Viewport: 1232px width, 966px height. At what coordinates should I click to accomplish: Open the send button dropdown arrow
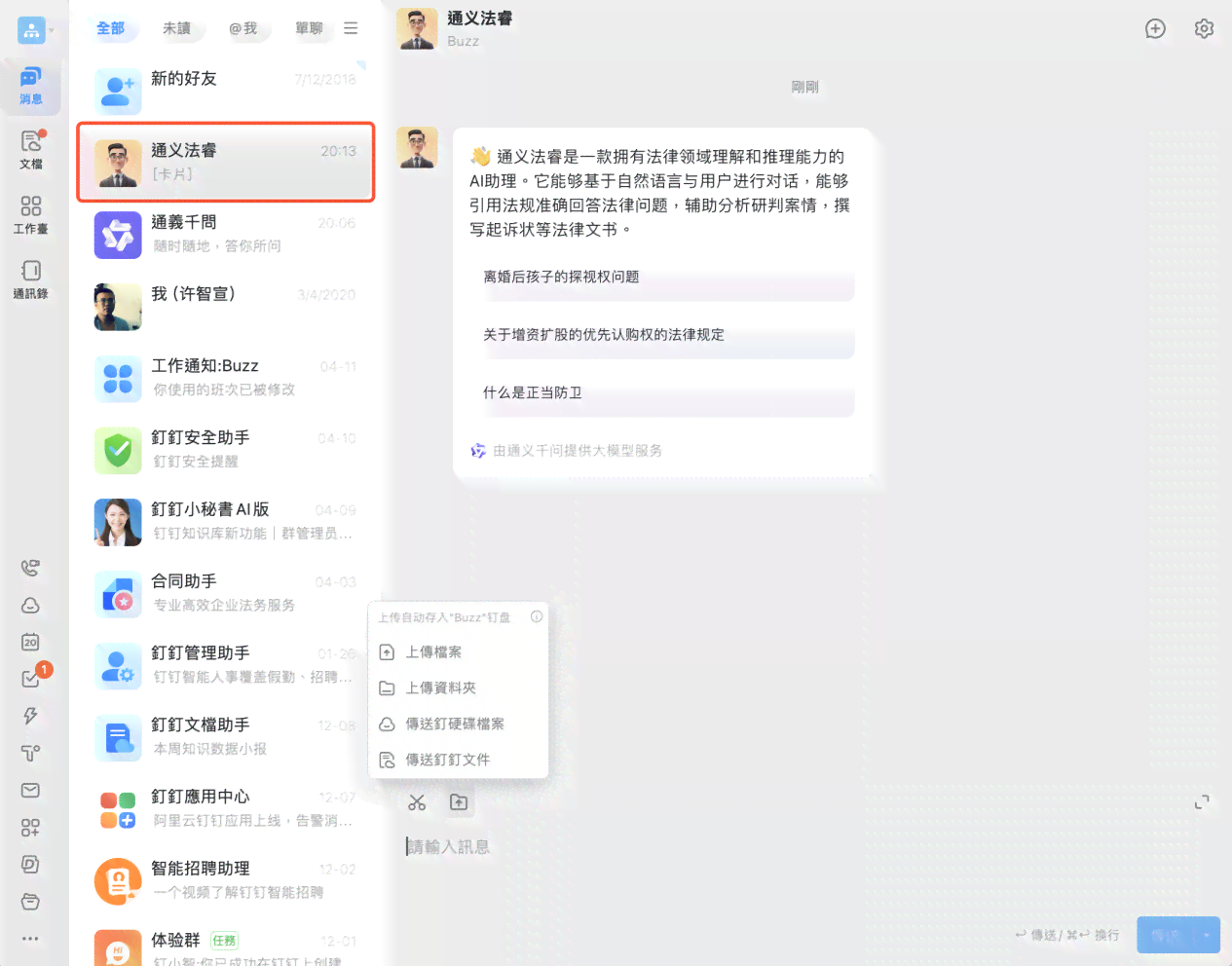coord(1208,935)
